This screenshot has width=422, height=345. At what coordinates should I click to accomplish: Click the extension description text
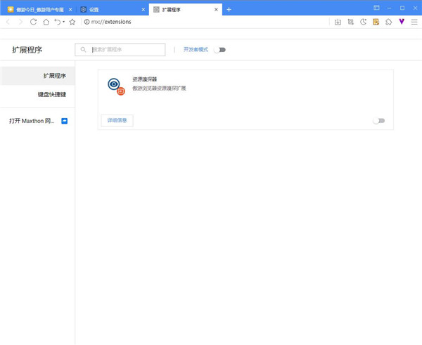pyautogui.click(x=159, y=89)
